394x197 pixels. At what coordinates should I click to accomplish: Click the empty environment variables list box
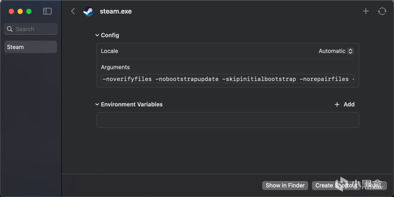(x=228, y=120)
